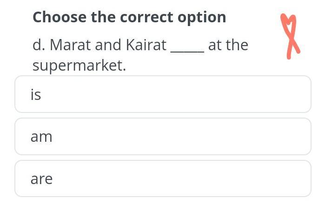Click the "is" text label

pyautogui.click(x=36, y=94)
